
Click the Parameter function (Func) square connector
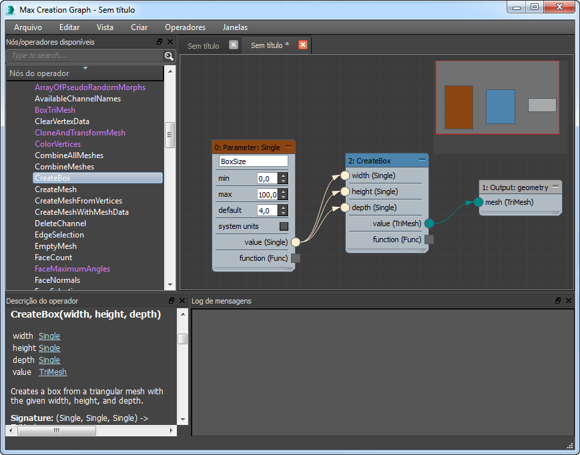coord(296,258)
